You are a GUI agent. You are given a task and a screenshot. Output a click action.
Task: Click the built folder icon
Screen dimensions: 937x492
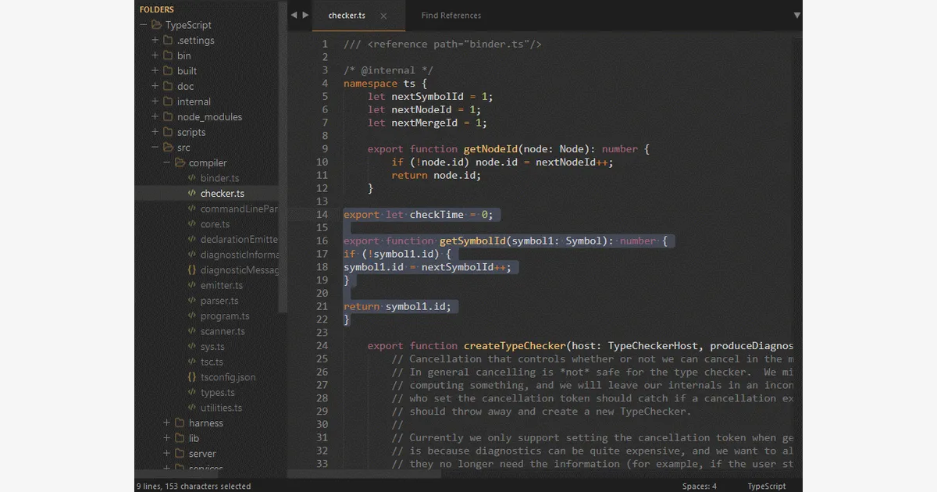pyautogui.click(x=168, y=71)
